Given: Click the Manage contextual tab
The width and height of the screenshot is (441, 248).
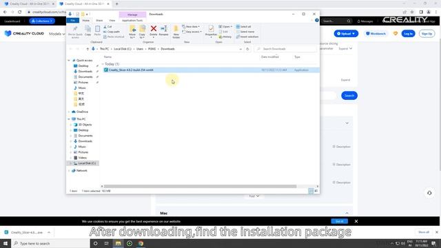Looking at the screenshot, I should pos(132,14).
